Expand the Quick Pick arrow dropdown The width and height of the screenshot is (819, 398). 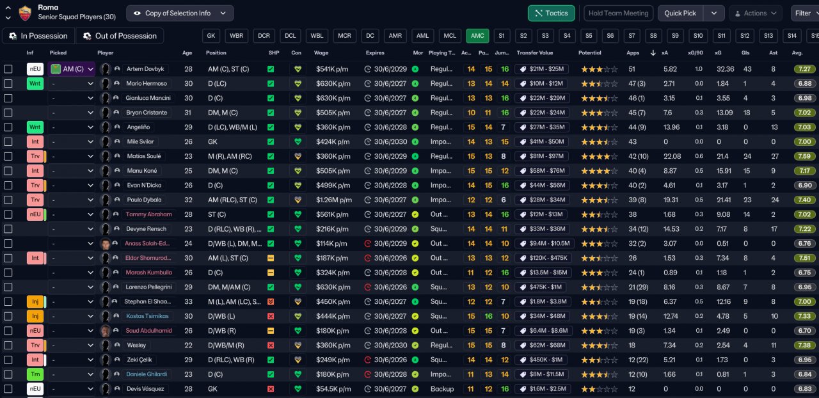point(714,13)
